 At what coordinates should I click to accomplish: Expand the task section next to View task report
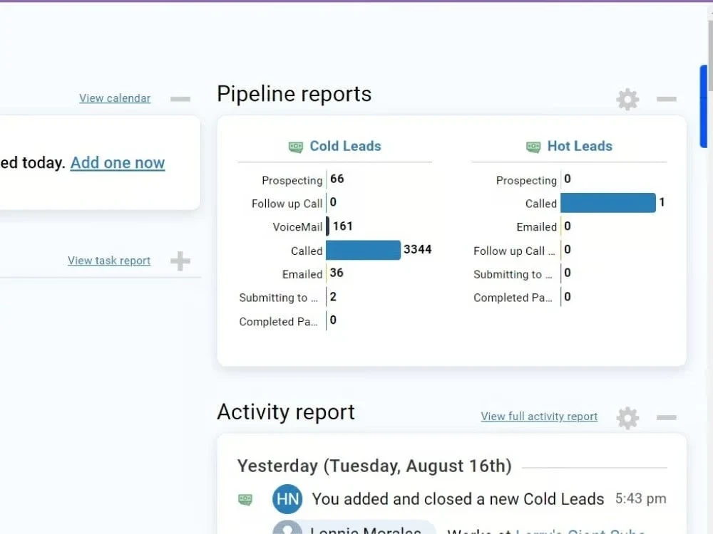180,261
